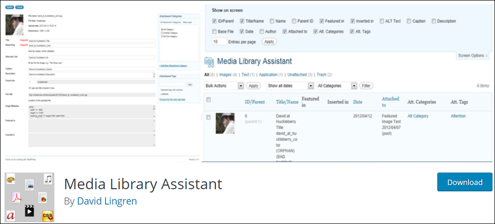Screen dimensions: 495x224
Task: Open the Bulk Actions dropdown
Action: click(x=224, y=86)
